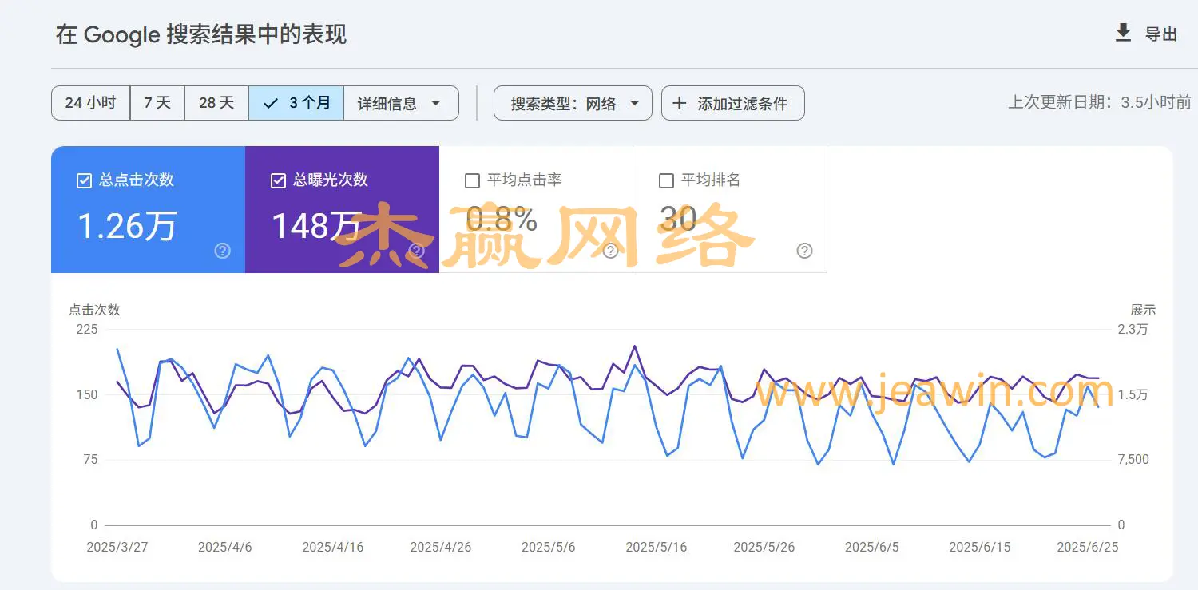The image size is (1198, 590).
Task: Click the 2025/5/26 date axis label
Action: (764, 547)
